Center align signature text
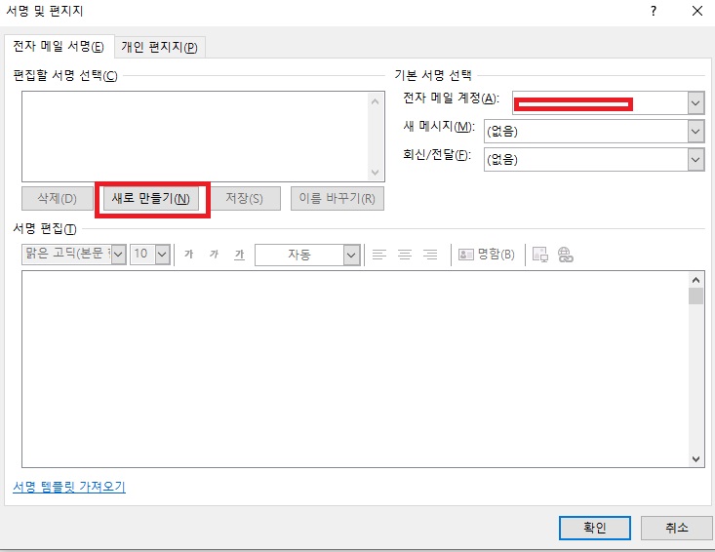The width and height of the screenshot is (715, 552). point(405,255)
